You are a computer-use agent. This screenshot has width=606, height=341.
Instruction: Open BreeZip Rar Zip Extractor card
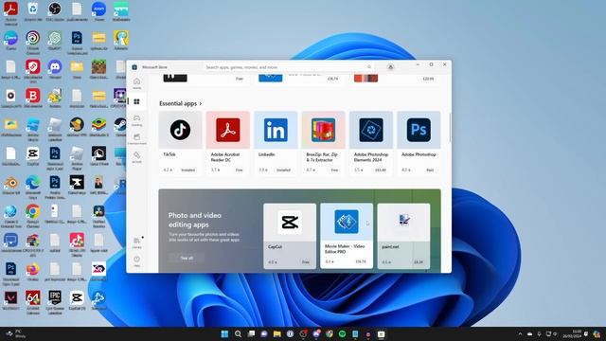point(323,143)
